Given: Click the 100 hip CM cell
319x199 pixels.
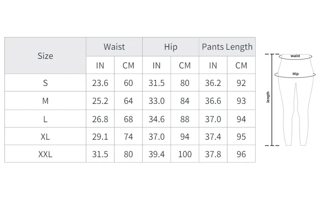Looking at the screenshot, I should click(x=185, y=154).
